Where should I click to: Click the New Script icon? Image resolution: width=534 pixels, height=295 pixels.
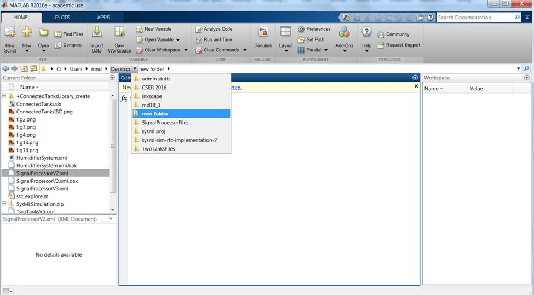point(10,33)
